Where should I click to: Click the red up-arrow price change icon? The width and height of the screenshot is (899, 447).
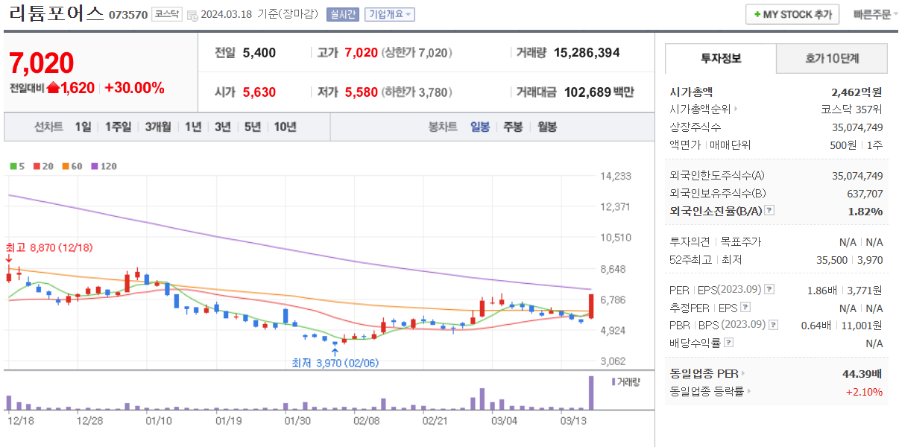click(x=53, y=88)
